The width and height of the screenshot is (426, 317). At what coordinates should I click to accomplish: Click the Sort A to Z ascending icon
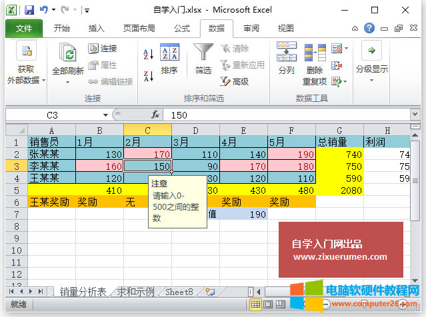click(x=148, y=54)
